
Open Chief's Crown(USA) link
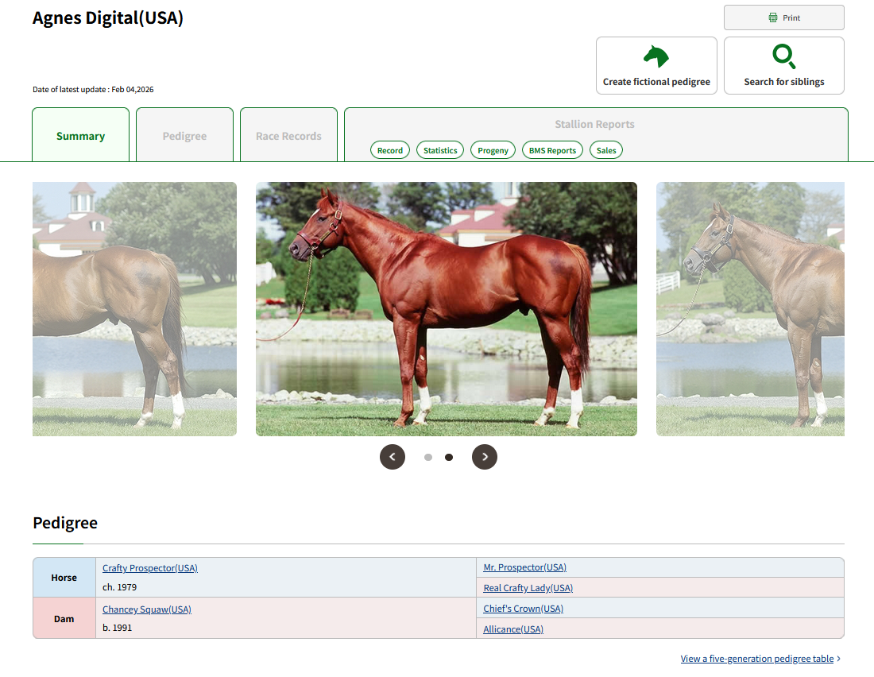[x=523, y=609]
